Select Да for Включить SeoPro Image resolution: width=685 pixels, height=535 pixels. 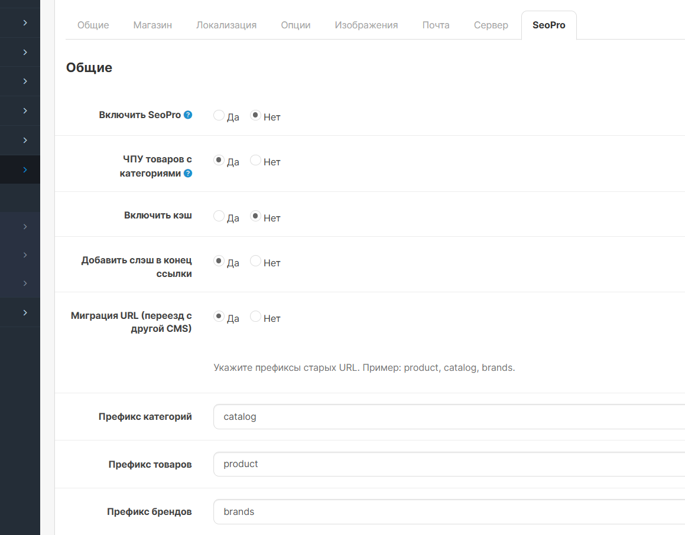tap(219, 116)
